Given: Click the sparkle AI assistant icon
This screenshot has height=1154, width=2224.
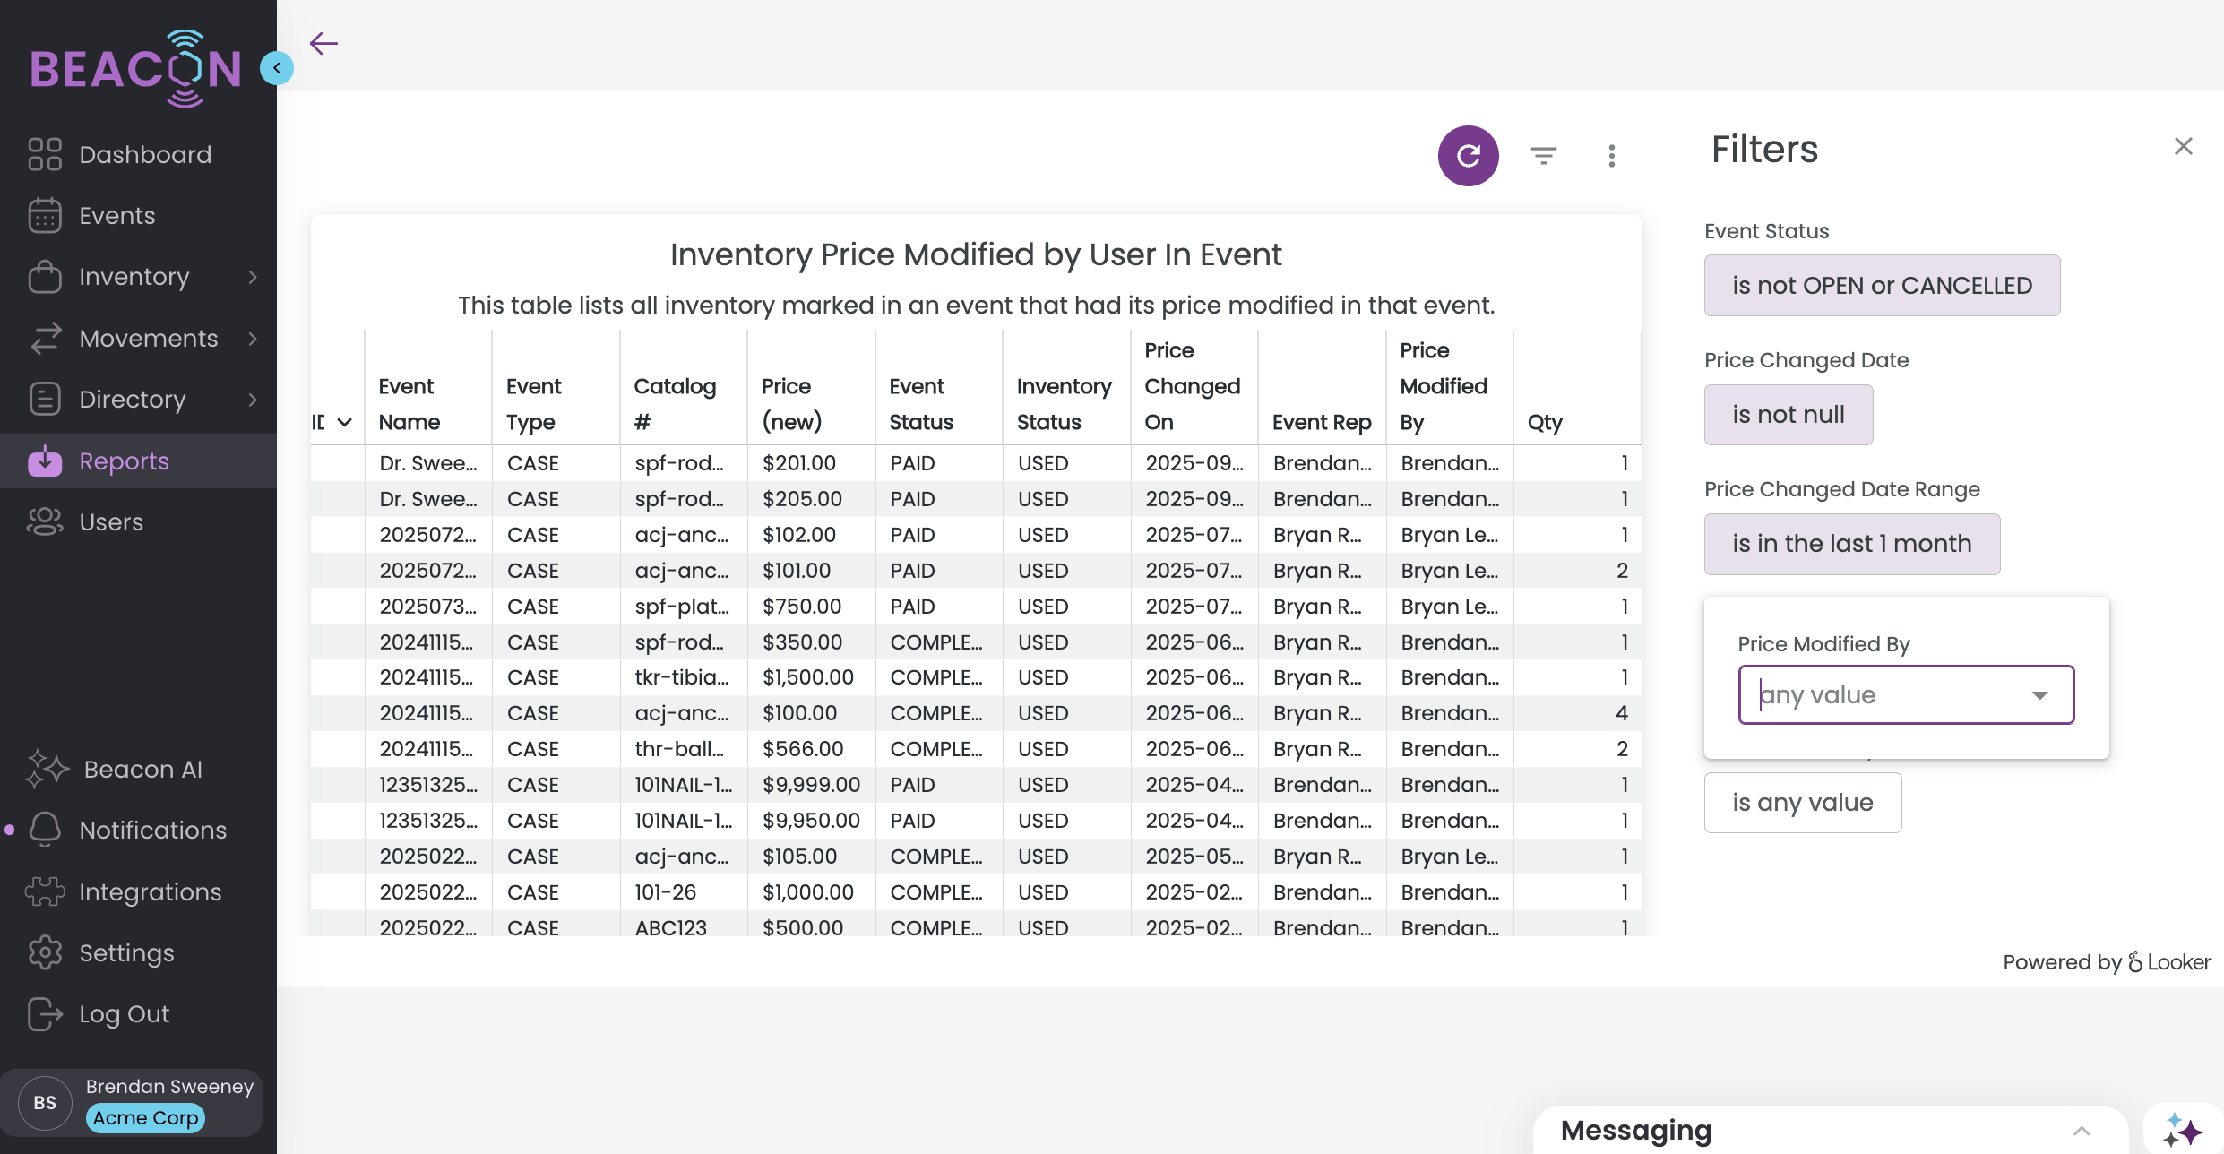Looking at the screenshot, I should point(2181,1129).
